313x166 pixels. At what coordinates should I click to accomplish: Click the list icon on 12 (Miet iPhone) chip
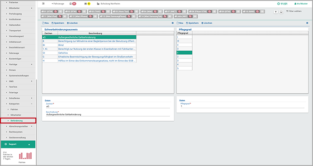point(95,16)
